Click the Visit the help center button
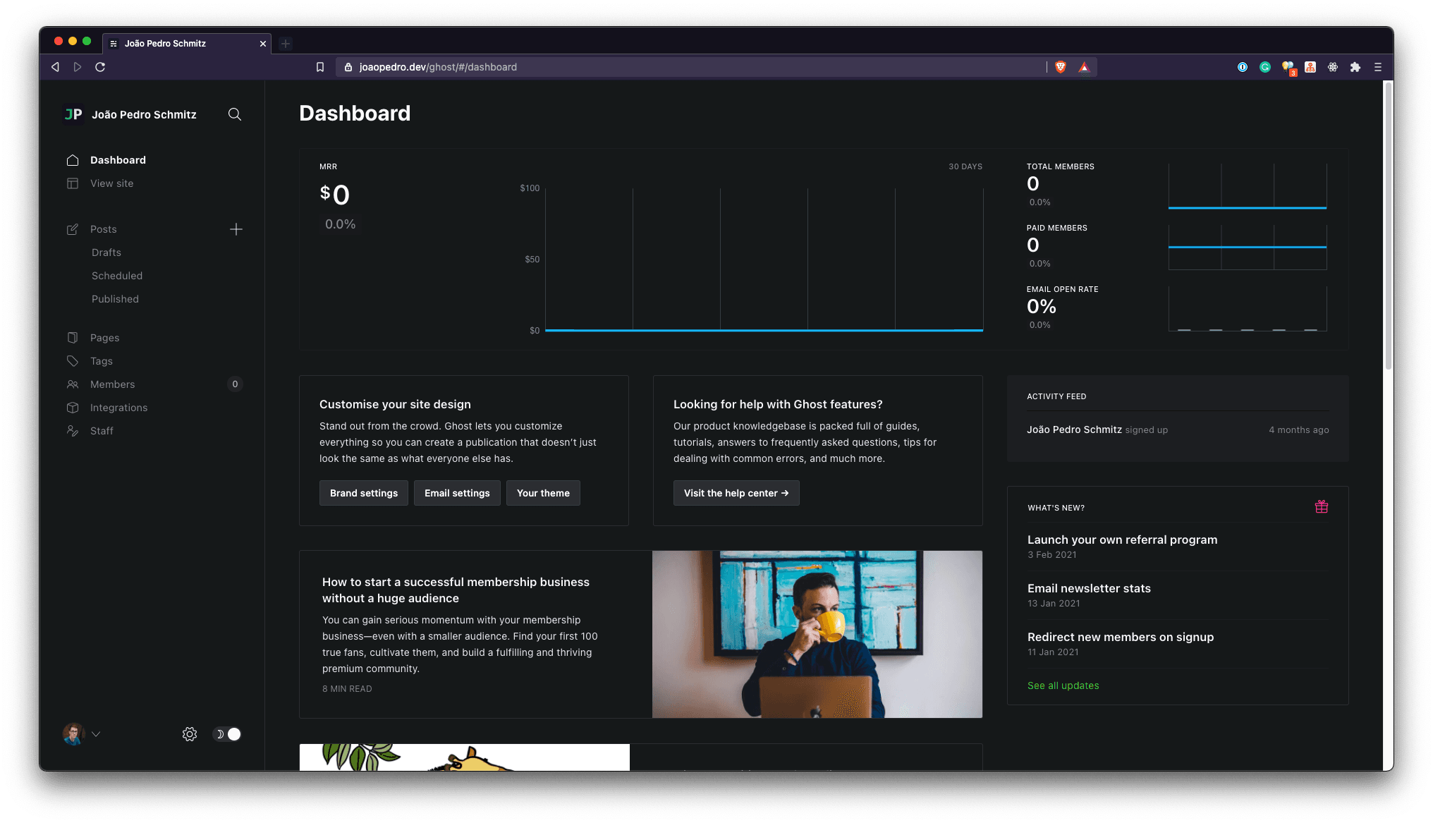1433x823 pixels. coord(736,493)
